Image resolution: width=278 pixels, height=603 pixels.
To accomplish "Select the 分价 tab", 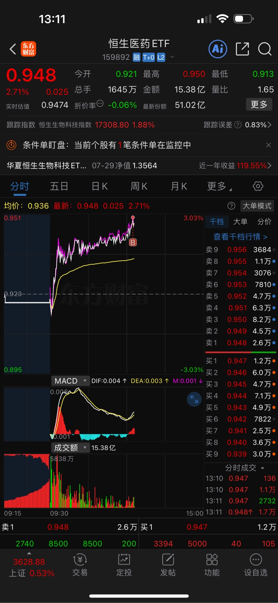I will click(264, 222).
